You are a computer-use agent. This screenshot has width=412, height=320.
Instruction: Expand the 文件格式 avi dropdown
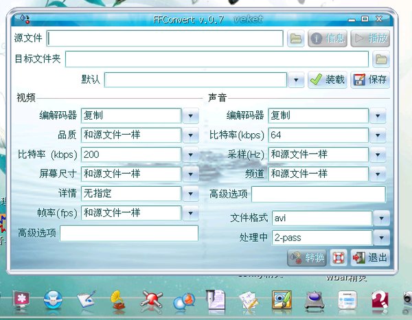[382, 218]
